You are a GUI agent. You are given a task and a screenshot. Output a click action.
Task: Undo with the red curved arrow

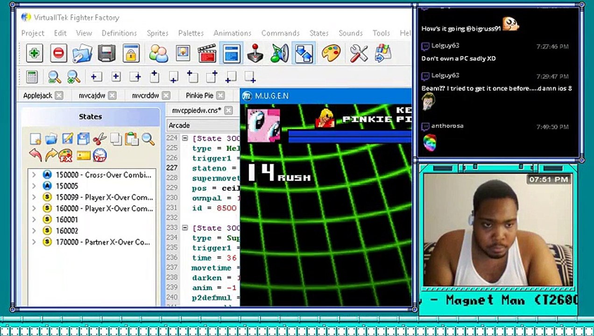click(x=35, y=155)
